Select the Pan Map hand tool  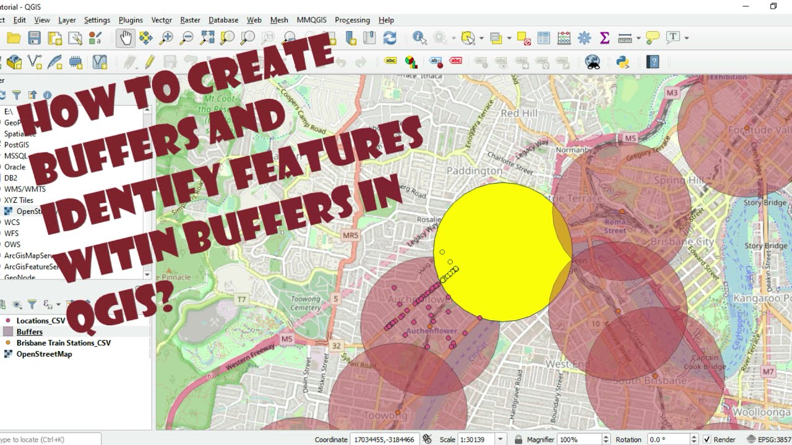click(126, 38)
